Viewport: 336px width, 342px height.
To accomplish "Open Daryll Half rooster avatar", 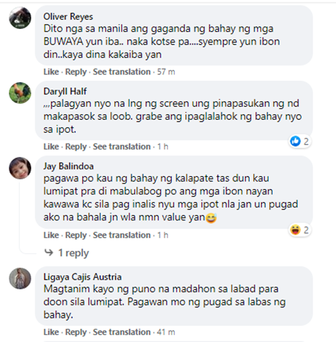I will (x=20, y=93).
